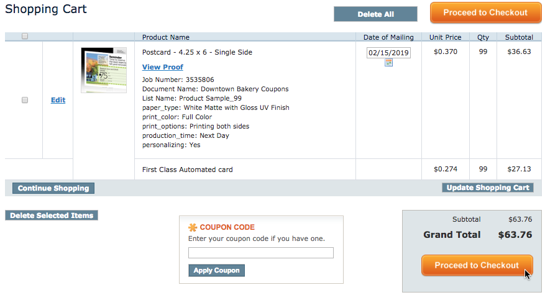The height and width of the screenshot is (295, 545).
Task: Click Delete All button
Action: point(375,14)
